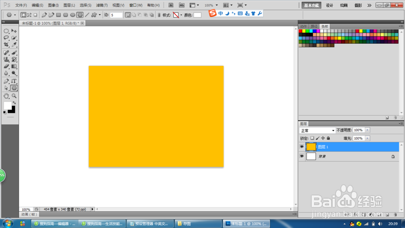Switch to 基本功能 workspace

coord(311,5)
